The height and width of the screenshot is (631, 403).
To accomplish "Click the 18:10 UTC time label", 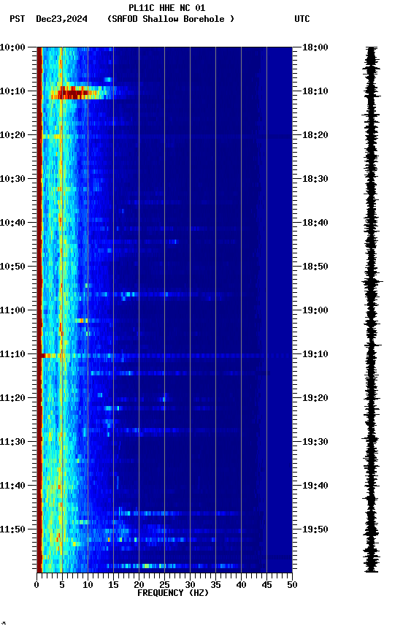I will click(x=315, y=91).
